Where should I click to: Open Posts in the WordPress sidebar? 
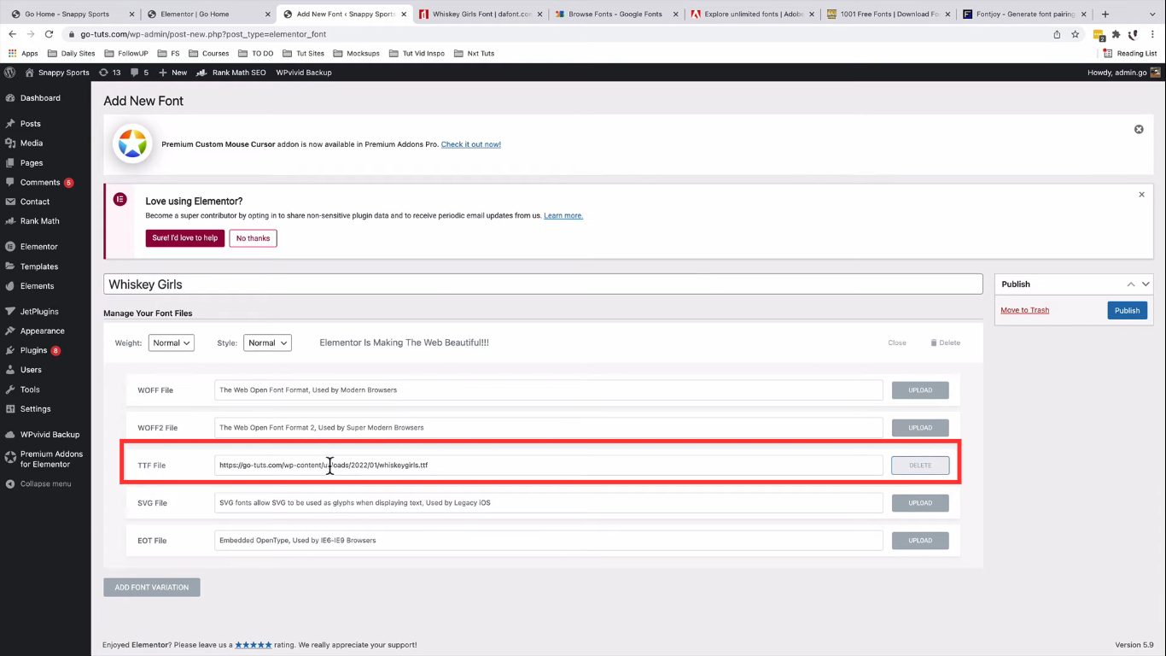pos(31,124)
